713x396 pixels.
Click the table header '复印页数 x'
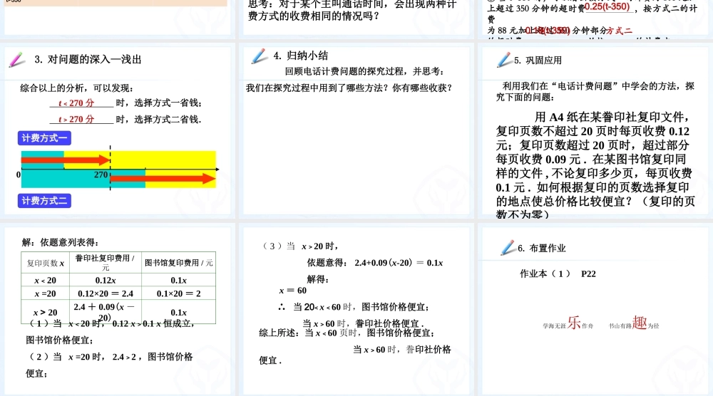(x=45, y=263)
